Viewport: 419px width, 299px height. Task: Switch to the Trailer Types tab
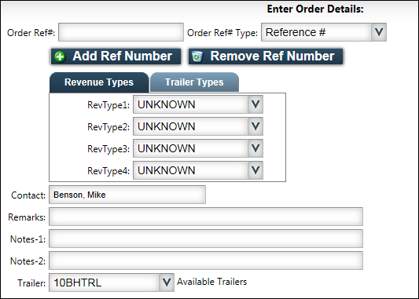(x=194, y=82)
